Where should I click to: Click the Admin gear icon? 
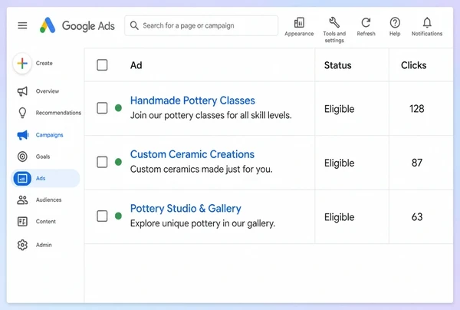point(22,245)
